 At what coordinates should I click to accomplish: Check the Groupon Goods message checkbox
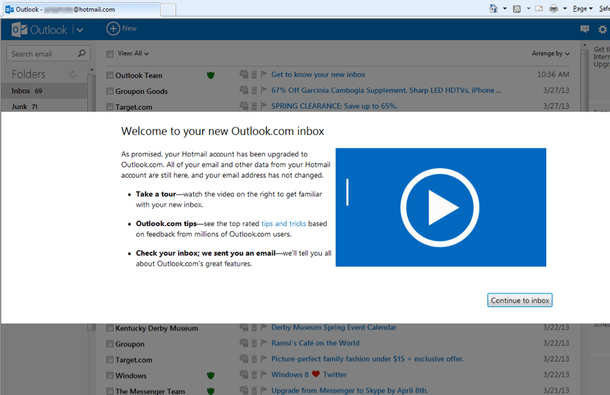coord(110,91)
